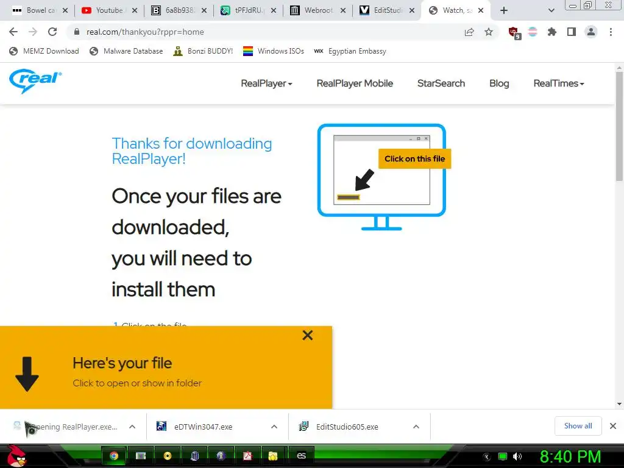Toggle the browser side panel
Screen dimensions: 624x468
[572, 32]
